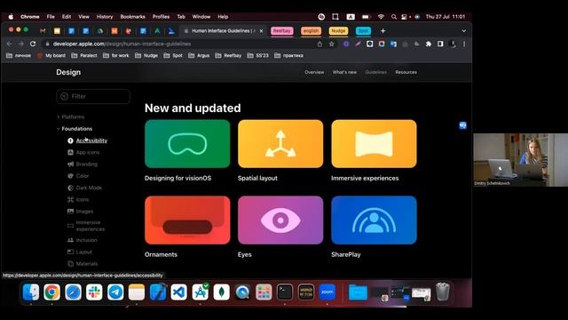Open the Spatial layout card

tap(280, 144)
